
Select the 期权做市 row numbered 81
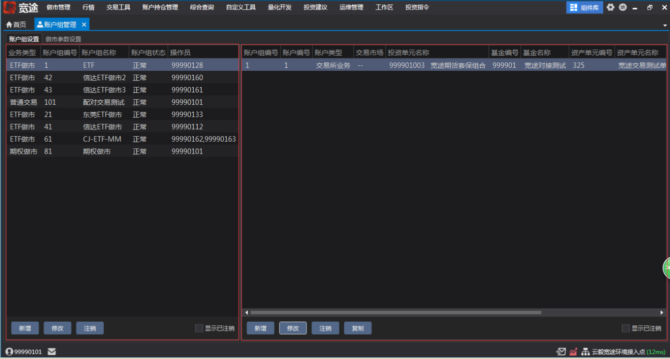pyautogui.click(x=122, y=152)
